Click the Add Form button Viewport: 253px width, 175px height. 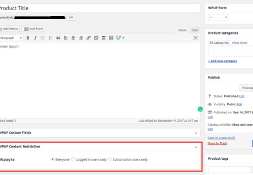pyautogui.click(x=34, y=28)
